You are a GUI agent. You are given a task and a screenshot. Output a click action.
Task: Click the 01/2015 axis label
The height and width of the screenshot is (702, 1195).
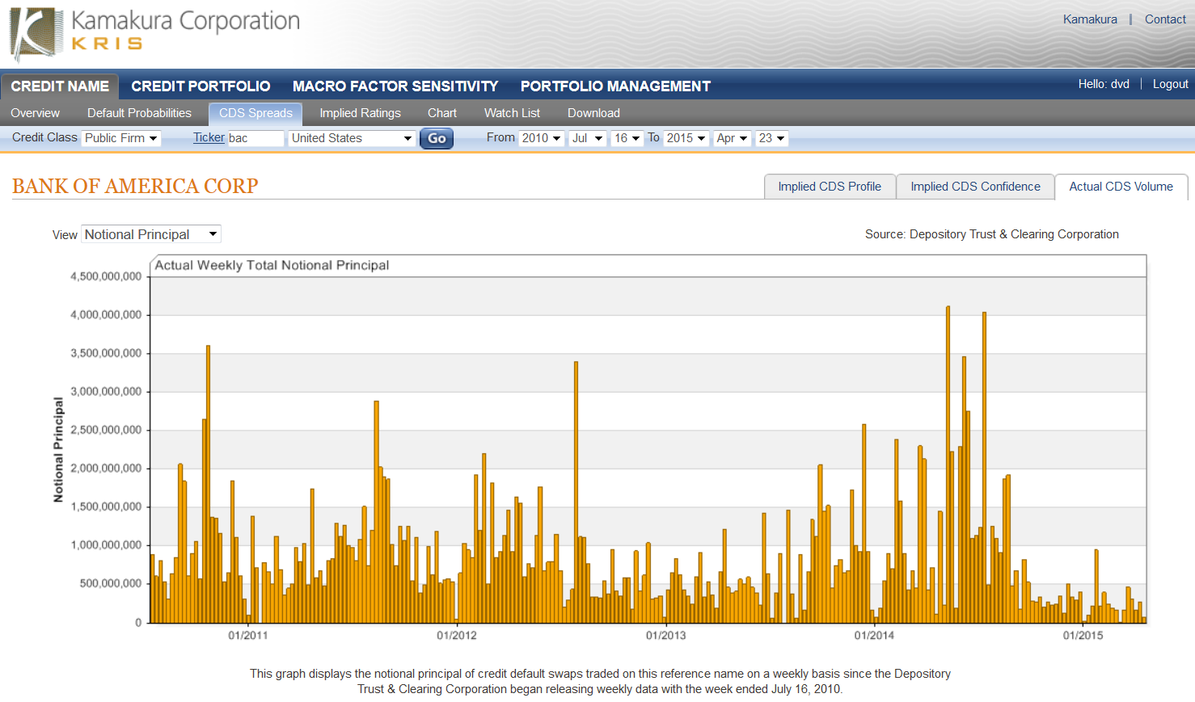(x=1083, y=636)
